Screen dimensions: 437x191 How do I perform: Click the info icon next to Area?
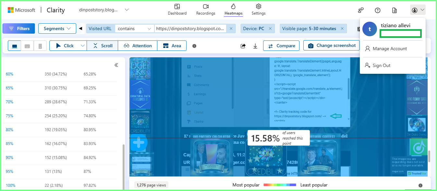pyautogui.click(x=194, y=46)
